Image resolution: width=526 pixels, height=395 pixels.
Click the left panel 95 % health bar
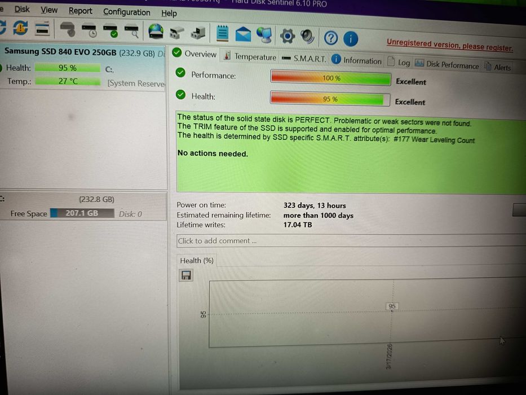[68, 68]
